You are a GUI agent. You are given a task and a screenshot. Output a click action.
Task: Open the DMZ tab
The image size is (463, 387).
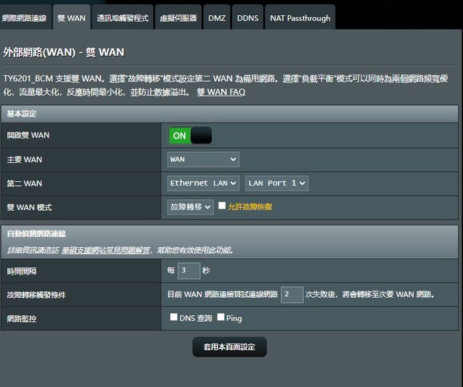pos(216,18)
